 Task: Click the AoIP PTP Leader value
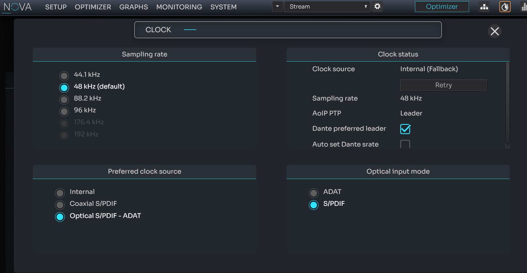coord(411,113)
